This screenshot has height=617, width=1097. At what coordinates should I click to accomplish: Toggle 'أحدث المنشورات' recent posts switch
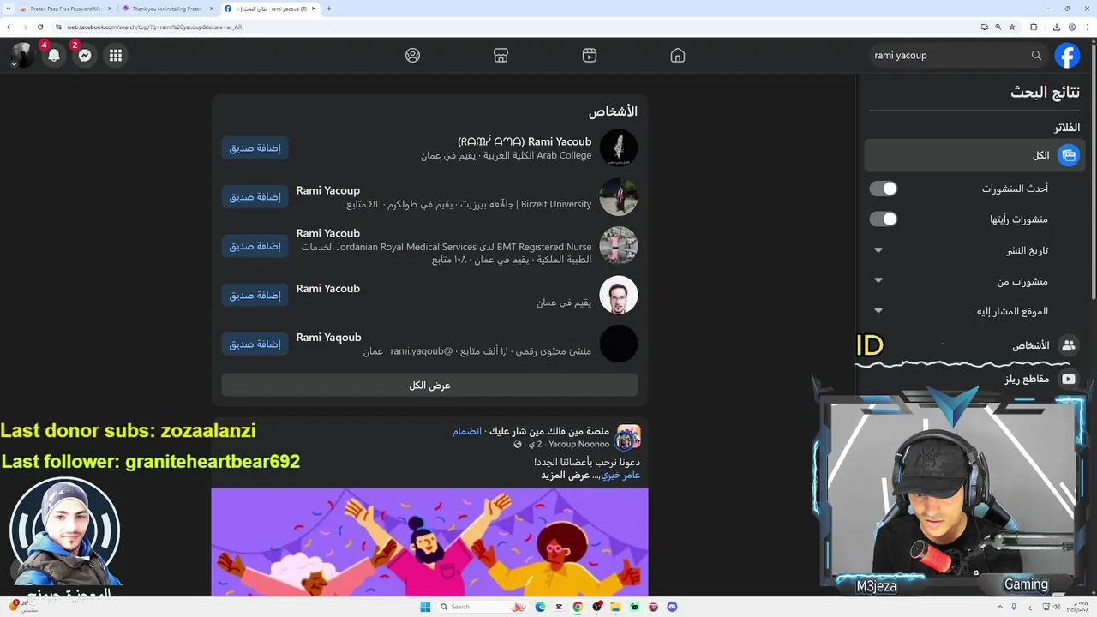click(883, 189)
